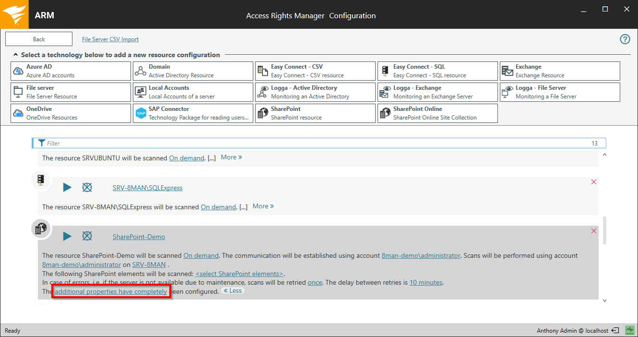Expand More details for SRVUBUNTU
Screen dimensions: 638x337
pyautogui.click(x=231, y=157)
